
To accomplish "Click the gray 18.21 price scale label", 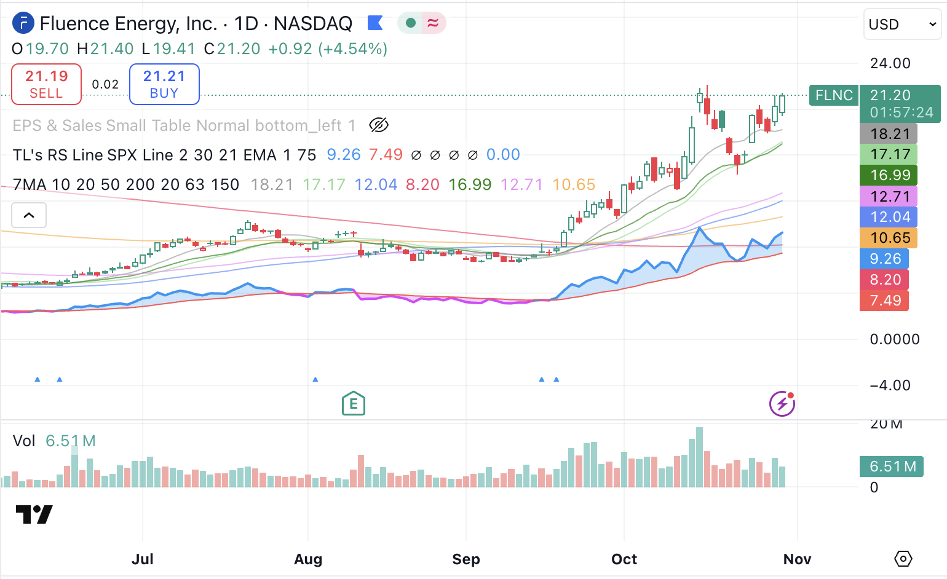I will click(x=889, y=134).
